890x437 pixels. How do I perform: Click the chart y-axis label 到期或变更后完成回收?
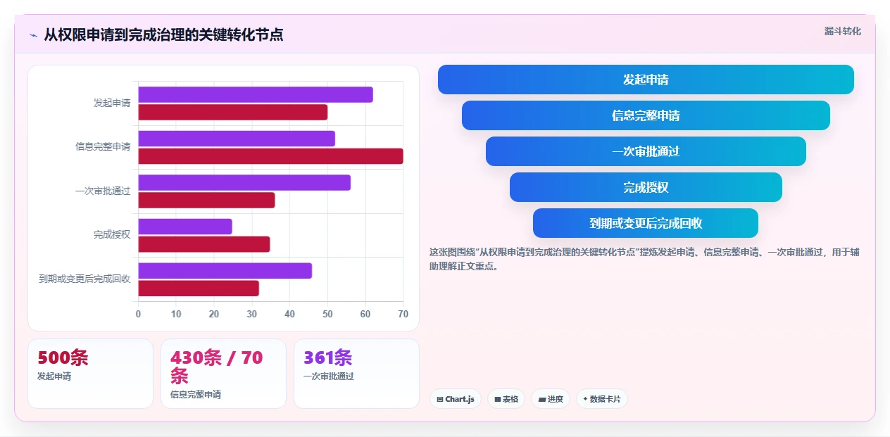(84, 279)
